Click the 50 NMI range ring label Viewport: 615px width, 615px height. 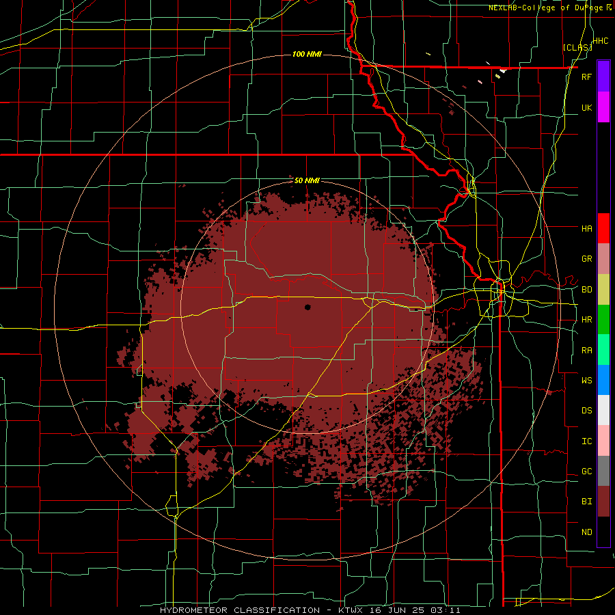pyautogui.click(x=307, y=180)
